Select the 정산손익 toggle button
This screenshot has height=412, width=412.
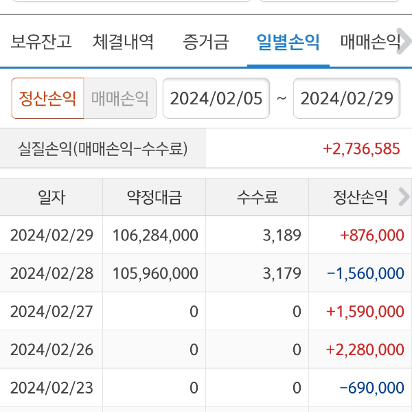(x=47, y=98)
